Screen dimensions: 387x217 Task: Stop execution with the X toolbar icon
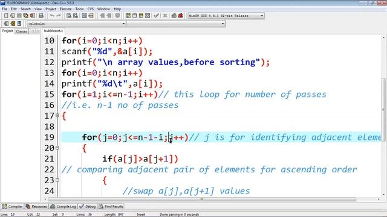pyautogui.click(x=165, y=16)
